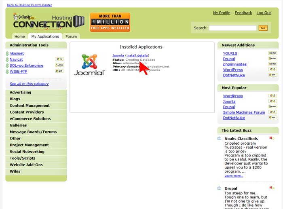
Task: Click Back to Hosting Control Center link
Action: (29, 5)
